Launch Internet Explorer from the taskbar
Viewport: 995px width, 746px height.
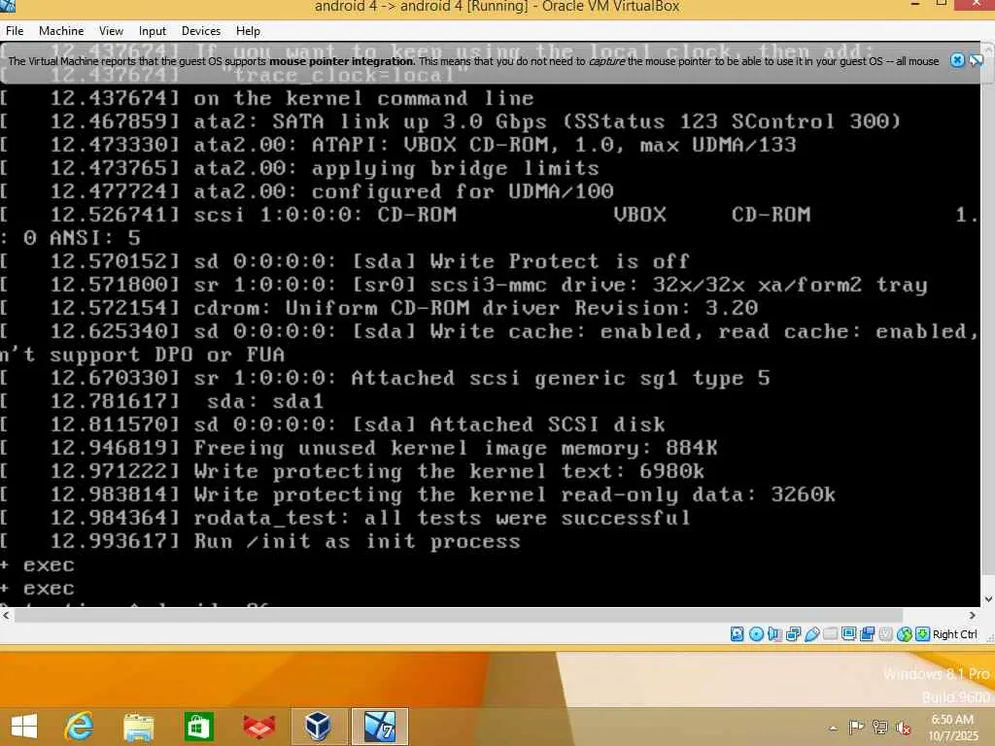80,727
